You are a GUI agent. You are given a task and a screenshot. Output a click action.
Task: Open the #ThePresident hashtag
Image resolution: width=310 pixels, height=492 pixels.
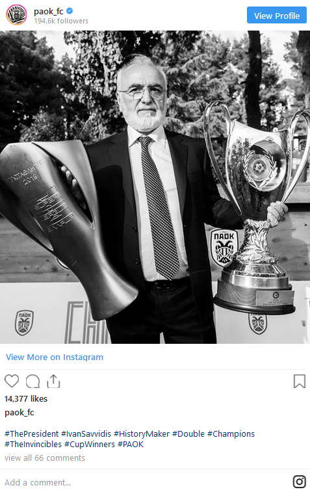(x=32, y=434)
